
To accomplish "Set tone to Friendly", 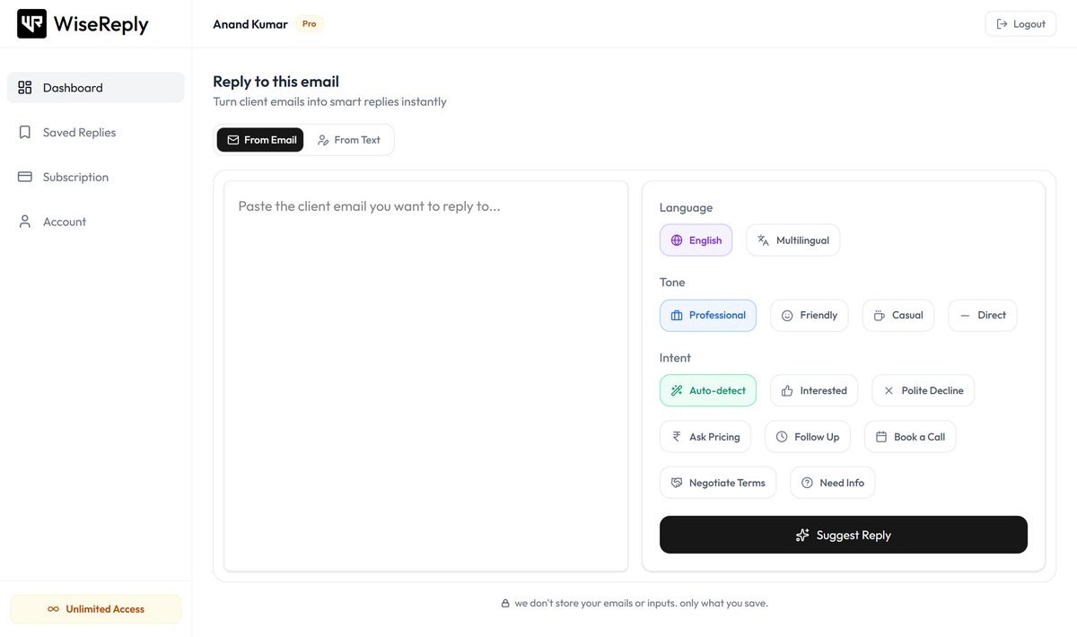I will pyautogui.click(x=810, y=316).
